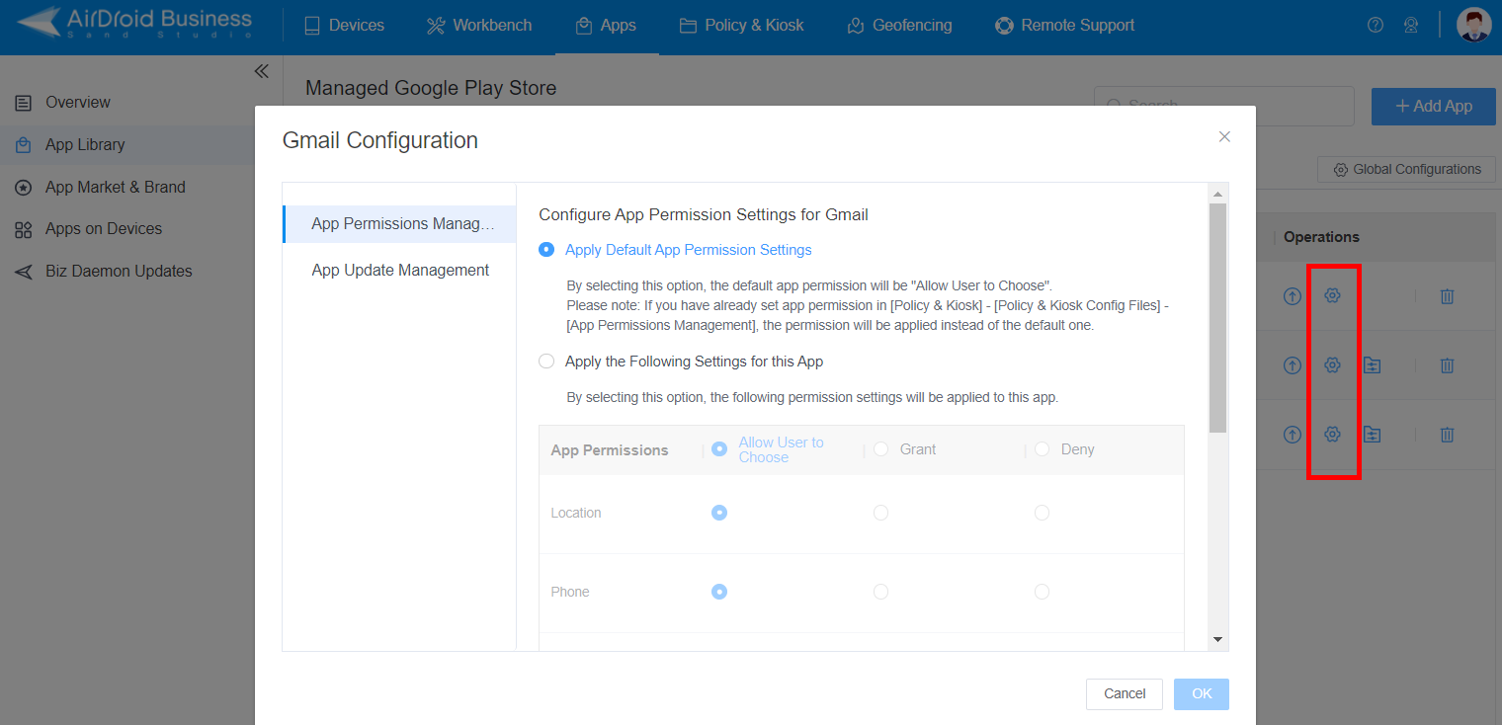
Task: Click the Biz Daemon Updates plane icon
Action: [x=24, y=272]
